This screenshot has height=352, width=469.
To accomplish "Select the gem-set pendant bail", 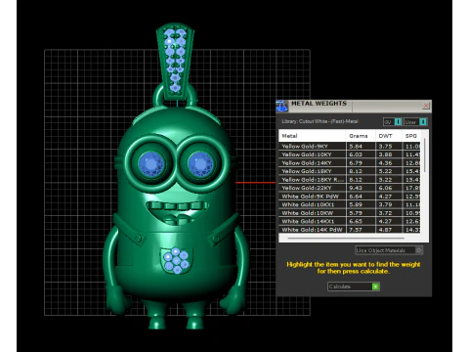I will tap(175, 61).
